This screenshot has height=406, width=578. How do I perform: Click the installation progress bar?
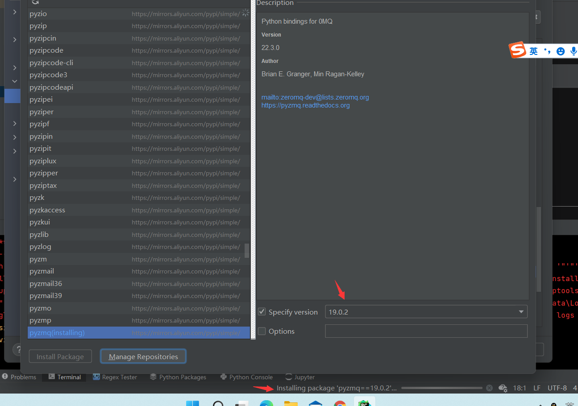441,388
